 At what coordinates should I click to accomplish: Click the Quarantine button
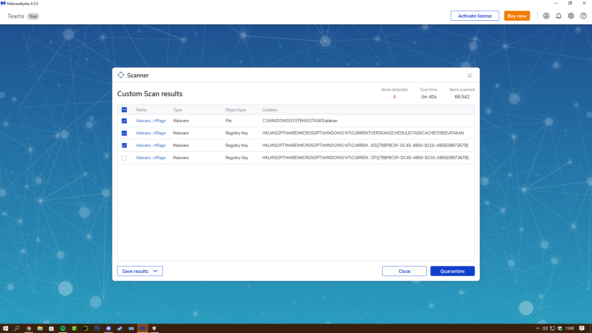point(452,271)
